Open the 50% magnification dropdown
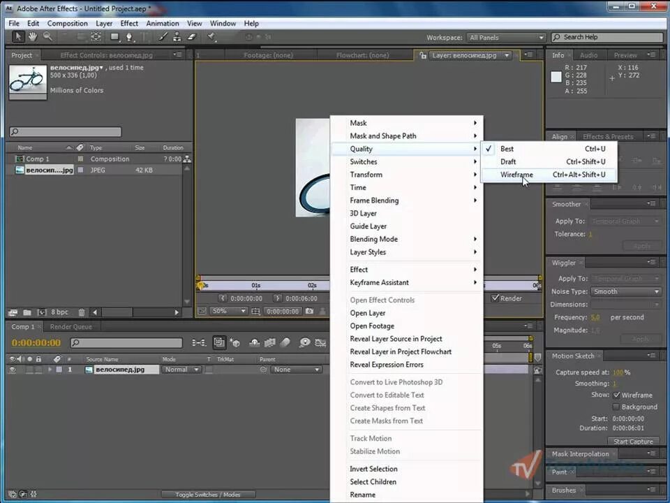 [229, 311]
